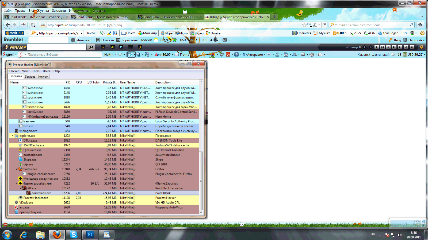Click Yandex bar Найти search button

pos(109,54)
